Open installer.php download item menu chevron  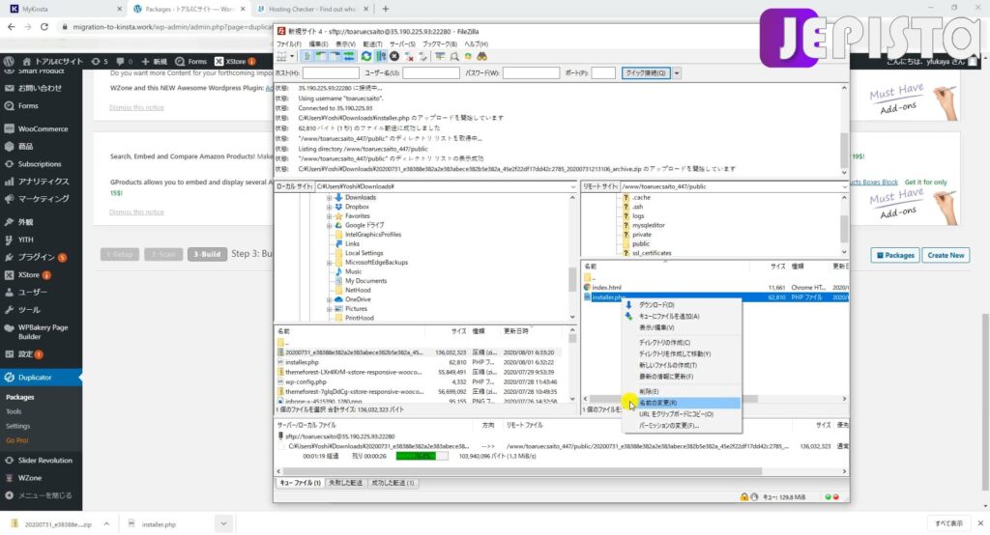click(223, 523)
